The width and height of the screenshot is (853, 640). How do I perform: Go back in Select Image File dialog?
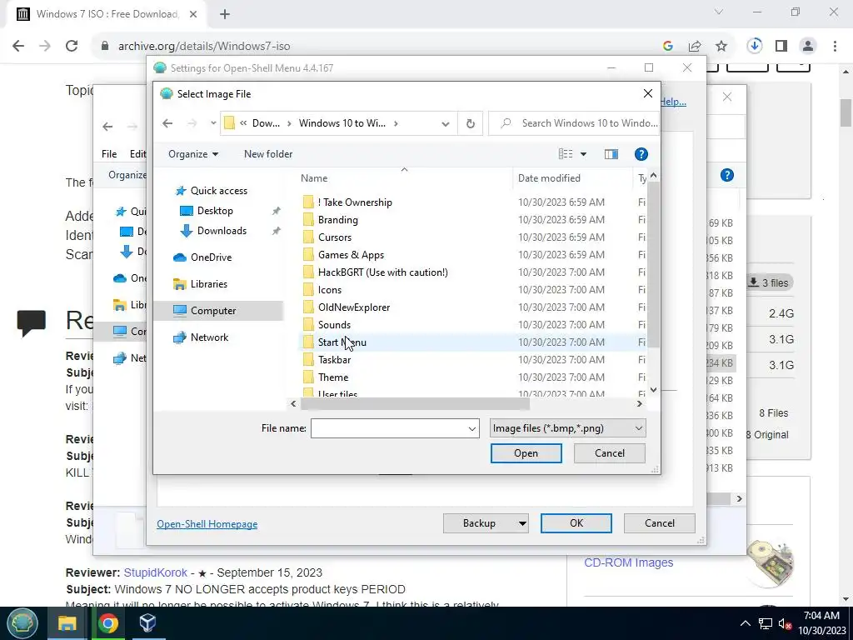(167, 123)
